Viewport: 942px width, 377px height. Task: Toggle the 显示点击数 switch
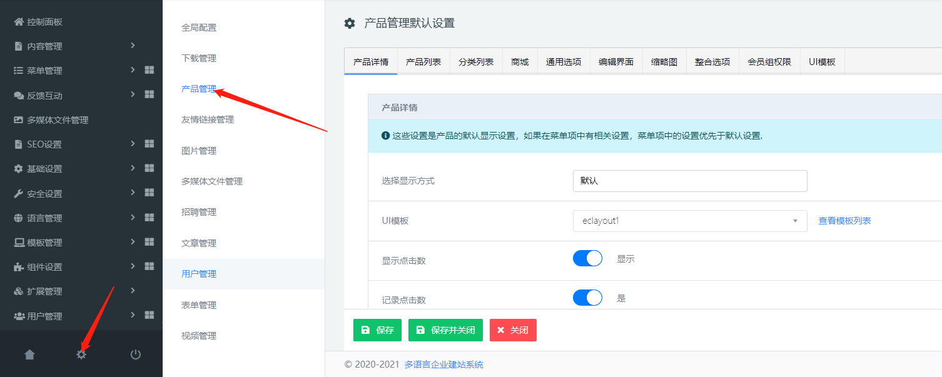(x=587, y=258)
